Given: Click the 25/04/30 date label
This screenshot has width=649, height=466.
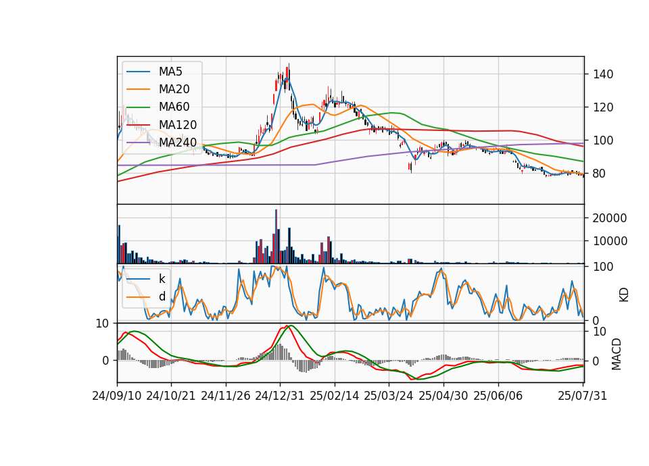Looking at the screenshot, I should (443, 396).
